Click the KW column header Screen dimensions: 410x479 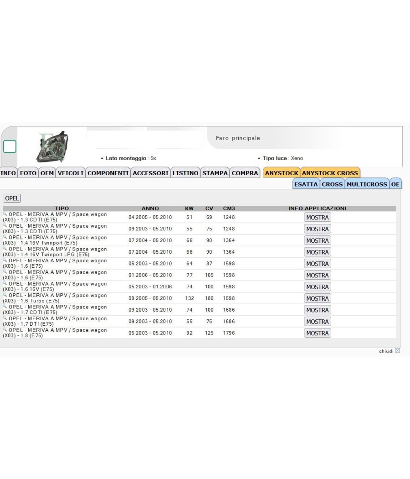coord(189,208)
